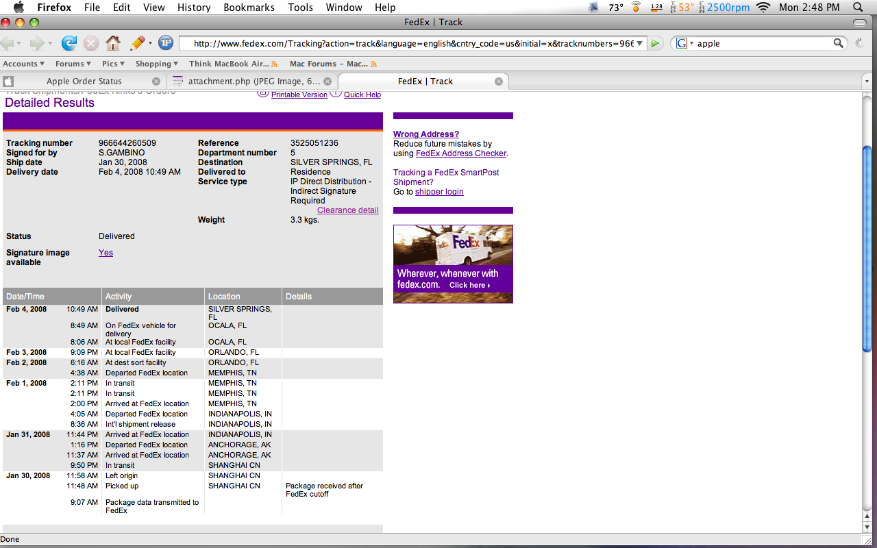Viewport: 877px width, 548px height.
Task: Click the search magnifier in Google box
Action: point(839,43)
